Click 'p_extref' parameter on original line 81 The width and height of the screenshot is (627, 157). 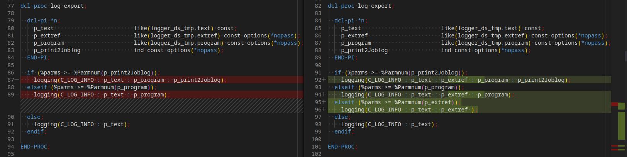[47, 35]
